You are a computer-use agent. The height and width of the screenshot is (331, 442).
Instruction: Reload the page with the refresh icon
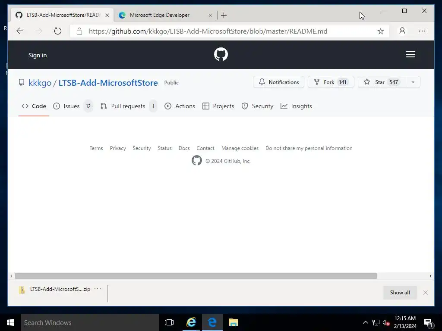(x=58, y=31)
